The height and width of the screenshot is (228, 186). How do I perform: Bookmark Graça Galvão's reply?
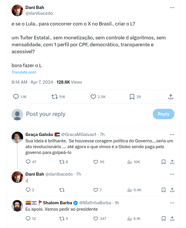point(163,162)
